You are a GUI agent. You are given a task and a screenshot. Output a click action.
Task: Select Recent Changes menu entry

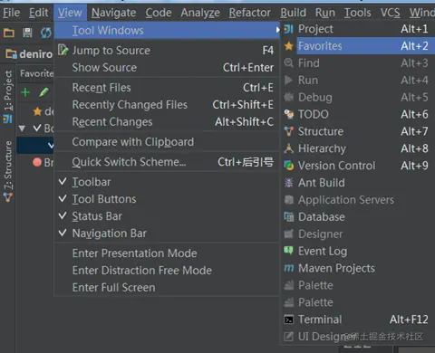pos(167,122)
